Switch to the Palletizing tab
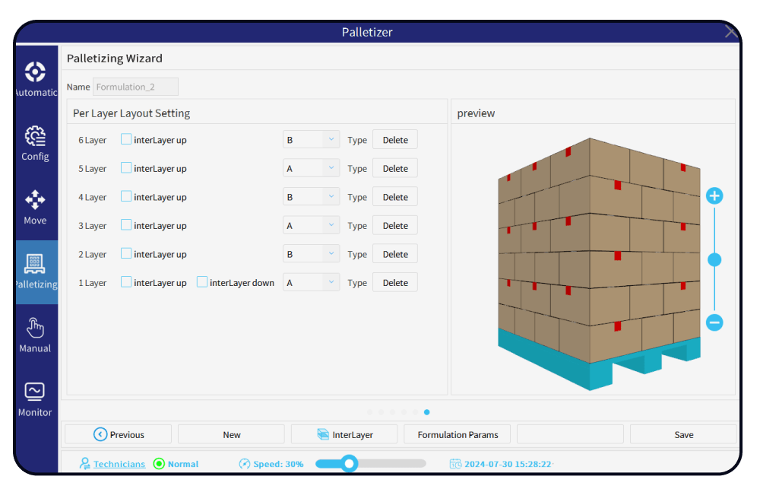 [x=35, y=271]
